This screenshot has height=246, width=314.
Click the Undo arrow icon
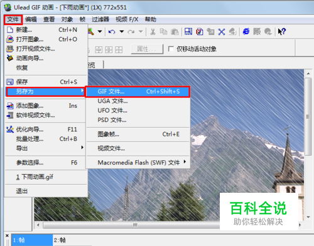pos(112,32)
